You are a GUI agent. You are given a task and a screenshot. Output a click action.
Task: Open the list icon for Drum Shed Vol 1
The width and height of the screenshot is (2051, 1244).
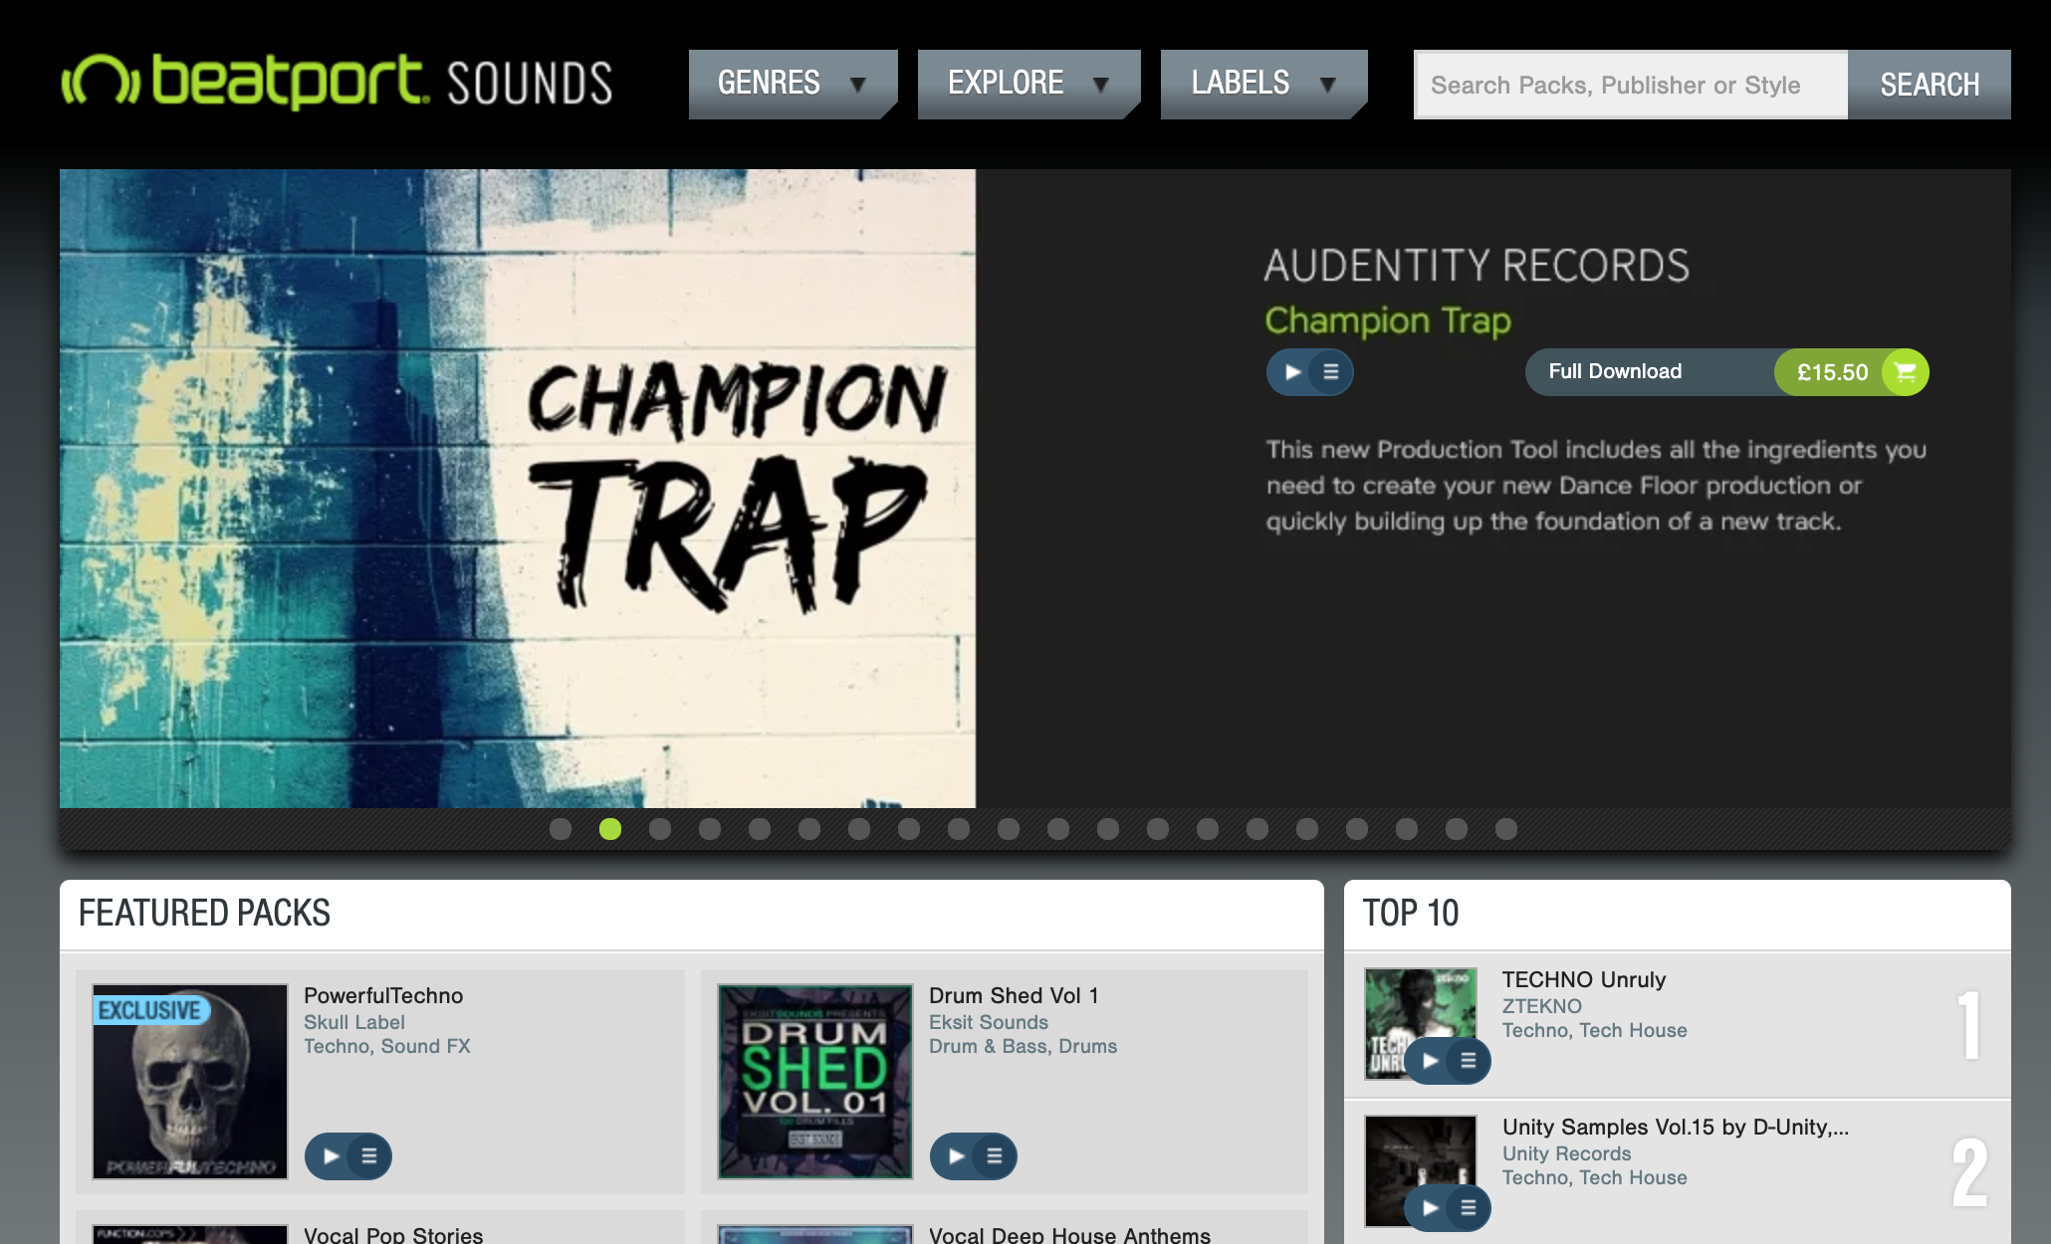pyautogui.click(x=994, y=1156)
